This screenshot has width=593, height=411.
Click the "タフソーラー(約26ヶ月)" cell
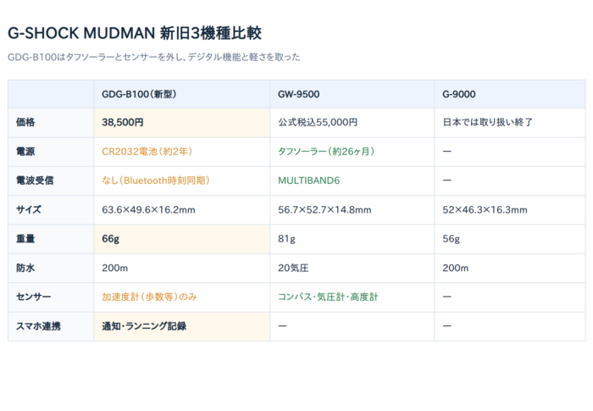(x=352, y=152)
